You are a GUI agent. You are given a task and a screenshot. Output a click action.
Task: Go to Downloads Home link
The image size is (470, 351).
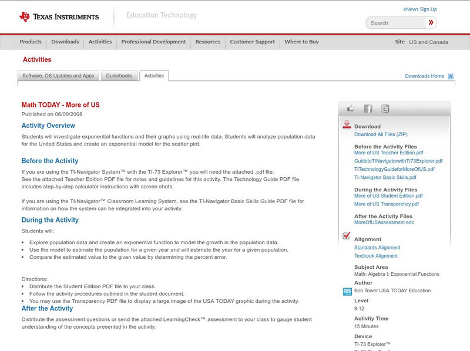coord(424,76)
